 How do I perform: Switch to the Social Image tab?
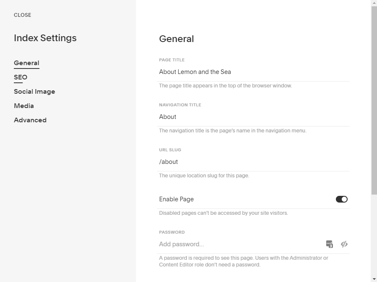34,92
